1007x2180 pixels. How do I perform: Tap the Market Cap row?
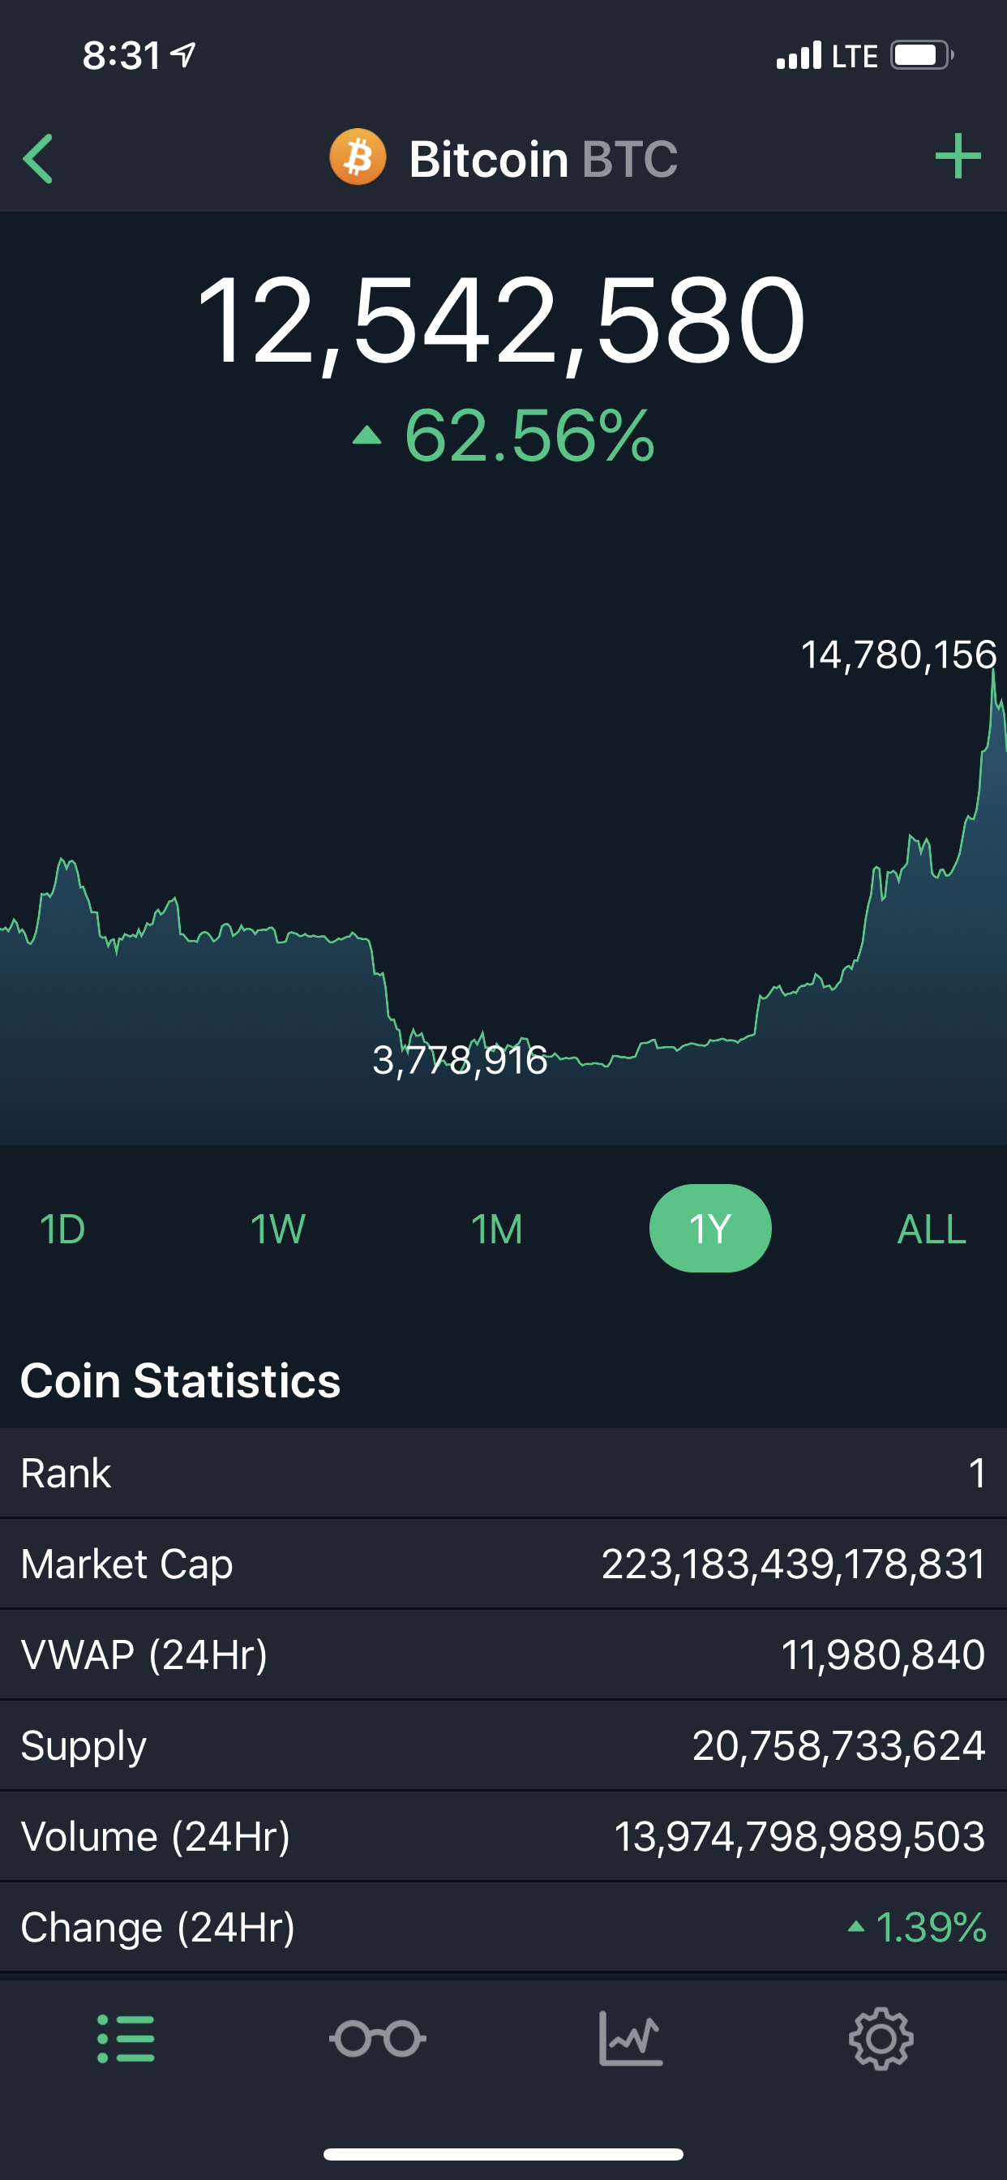tap(504, 1563)
